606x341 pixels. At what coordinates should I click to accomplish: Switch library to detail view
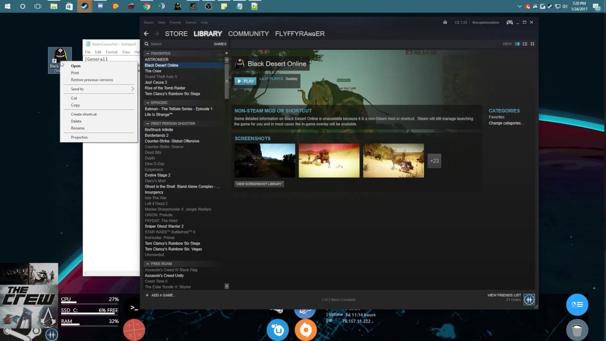[517, 44]
